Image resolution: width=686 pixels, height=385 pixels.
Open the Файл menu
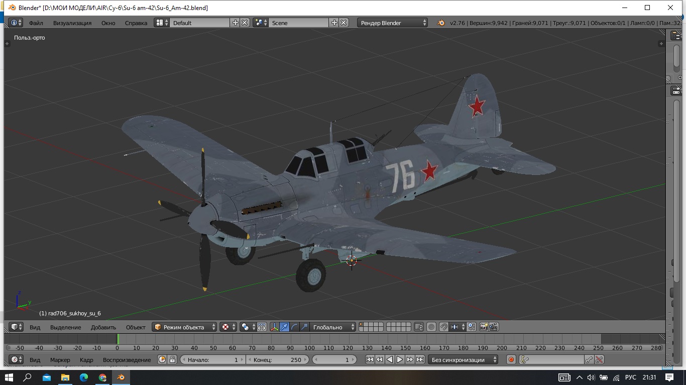(36, 23)
